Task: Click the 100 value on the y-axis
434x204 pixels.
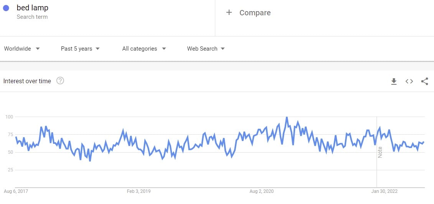Action: pos(9,117)
